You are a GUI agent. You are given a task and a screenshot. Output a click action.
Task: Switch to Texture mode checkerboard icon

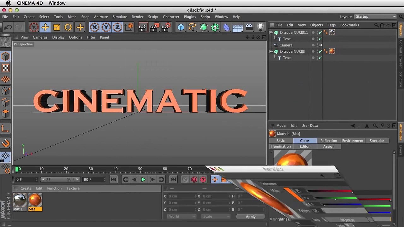[6, 68]
